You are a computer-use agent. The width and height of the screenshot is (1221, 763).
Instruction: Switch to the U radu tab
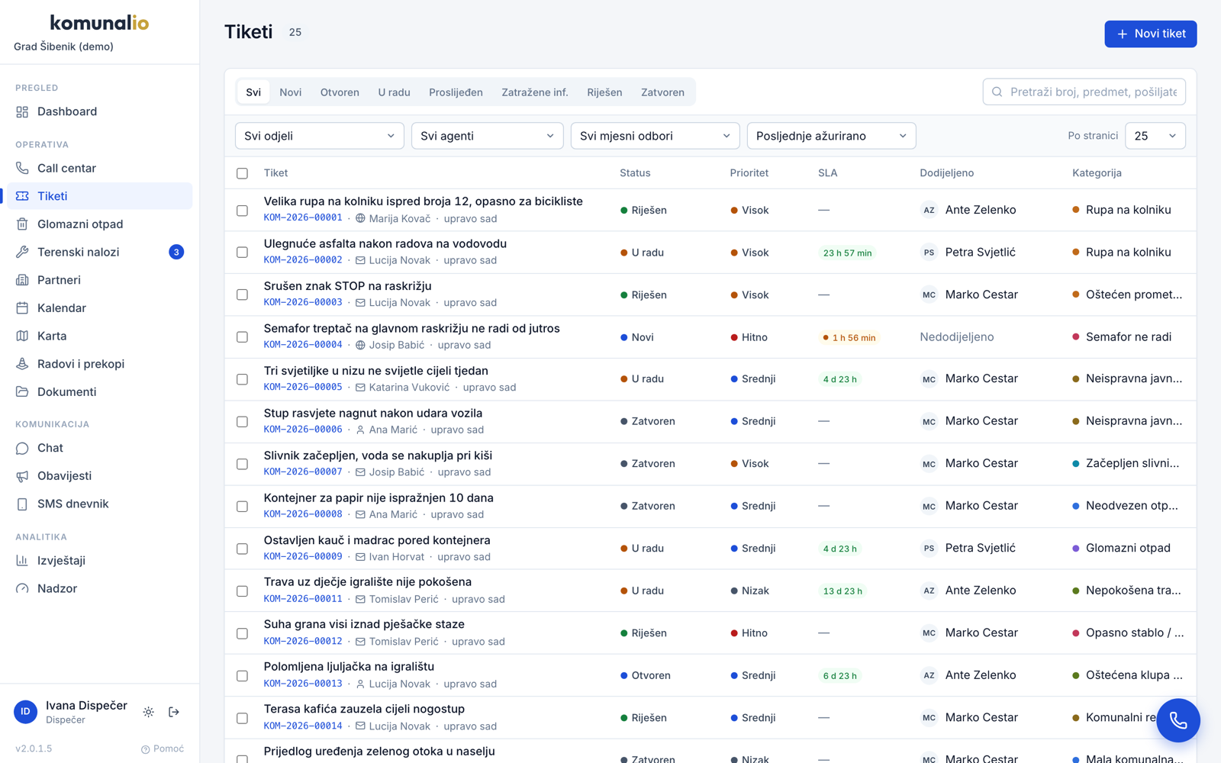[x=394, y=92]
